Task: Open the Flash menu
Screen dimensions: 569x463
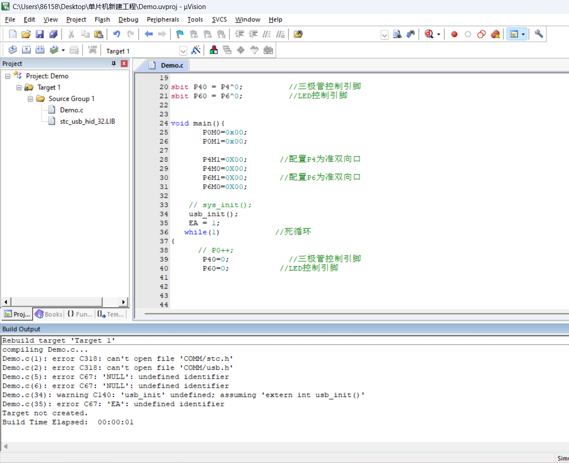Action: click(x=102, y=19)
